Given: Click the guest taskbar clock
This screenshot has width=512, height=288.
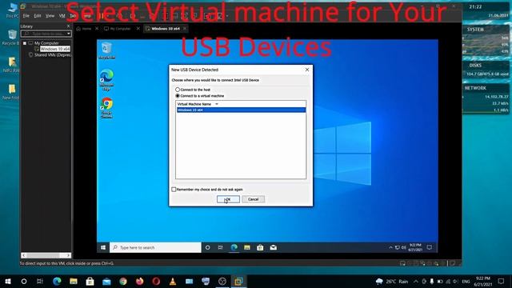Looking at the screenshot, I should (x=415, y=247).
